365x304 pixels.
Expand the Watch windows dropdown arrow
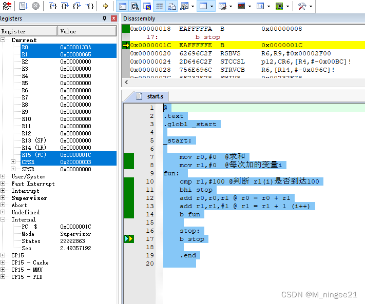(193, 6)
